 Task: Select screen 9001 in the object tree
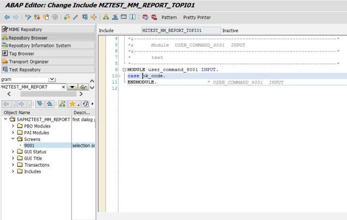tap(29, 145)
